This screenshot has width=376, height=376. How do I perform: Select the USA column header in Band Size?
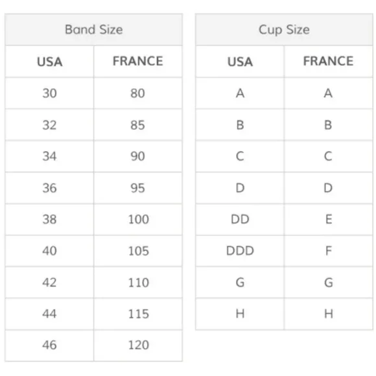click(x=49, y=62)
